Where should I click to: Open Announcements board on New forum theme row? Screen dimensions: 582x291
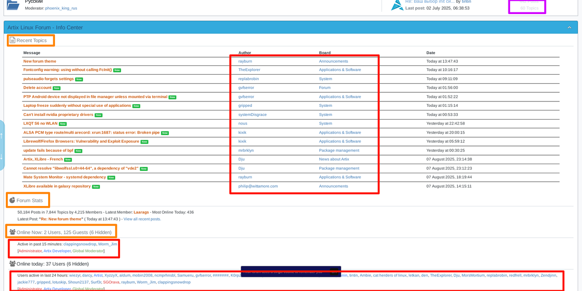[x=333, y=61]
